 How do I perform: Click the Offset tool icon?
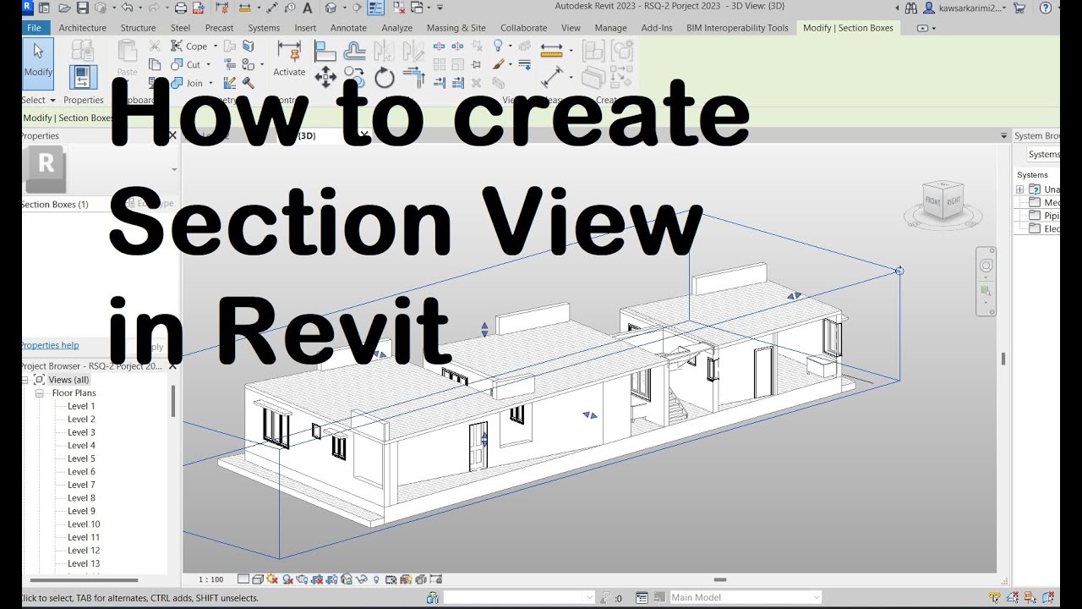pyautogui.click(x=354, y=51)
